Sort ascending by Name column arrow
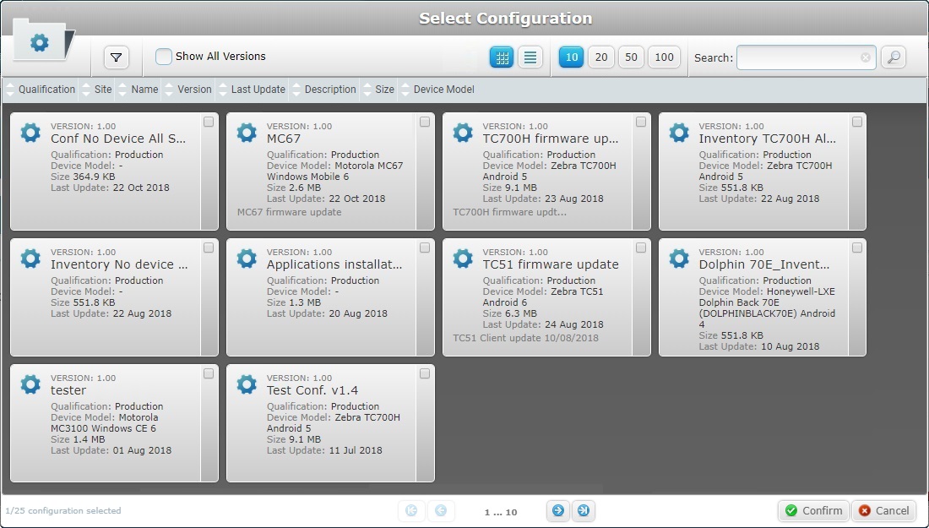 pos(123,87)
